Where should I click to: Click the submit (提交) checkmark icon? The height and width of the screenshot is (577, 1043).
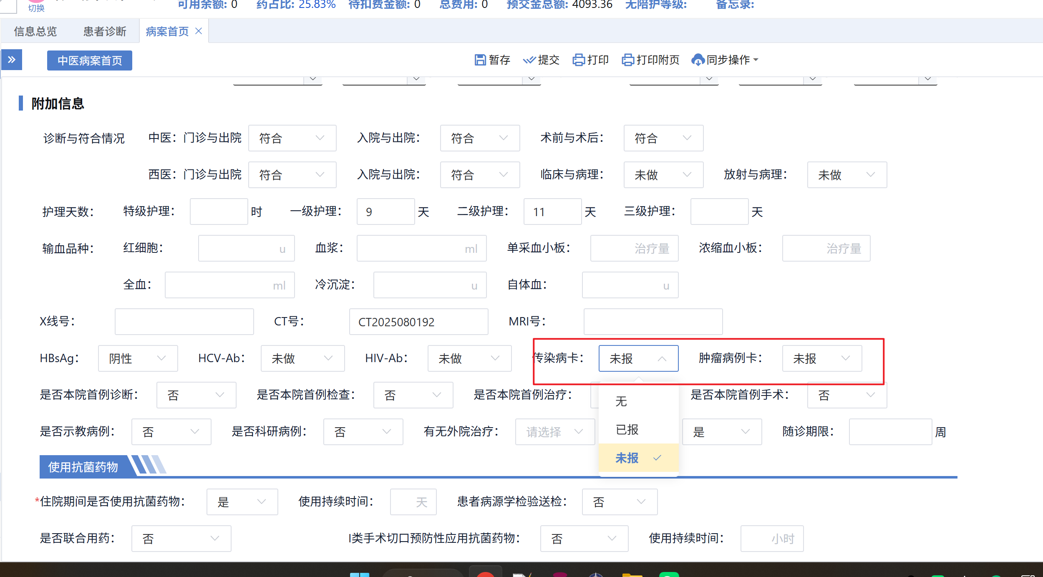(529, 60)
